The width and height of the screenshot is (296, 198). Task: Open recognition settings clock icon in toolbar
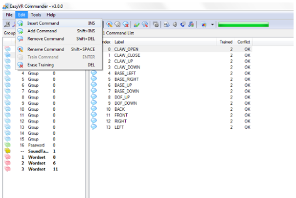[x=156, y=24]
